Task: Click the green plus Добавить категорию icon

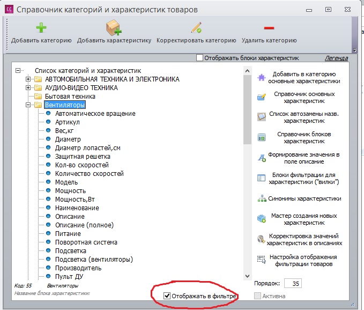Action: click(41, 28)
